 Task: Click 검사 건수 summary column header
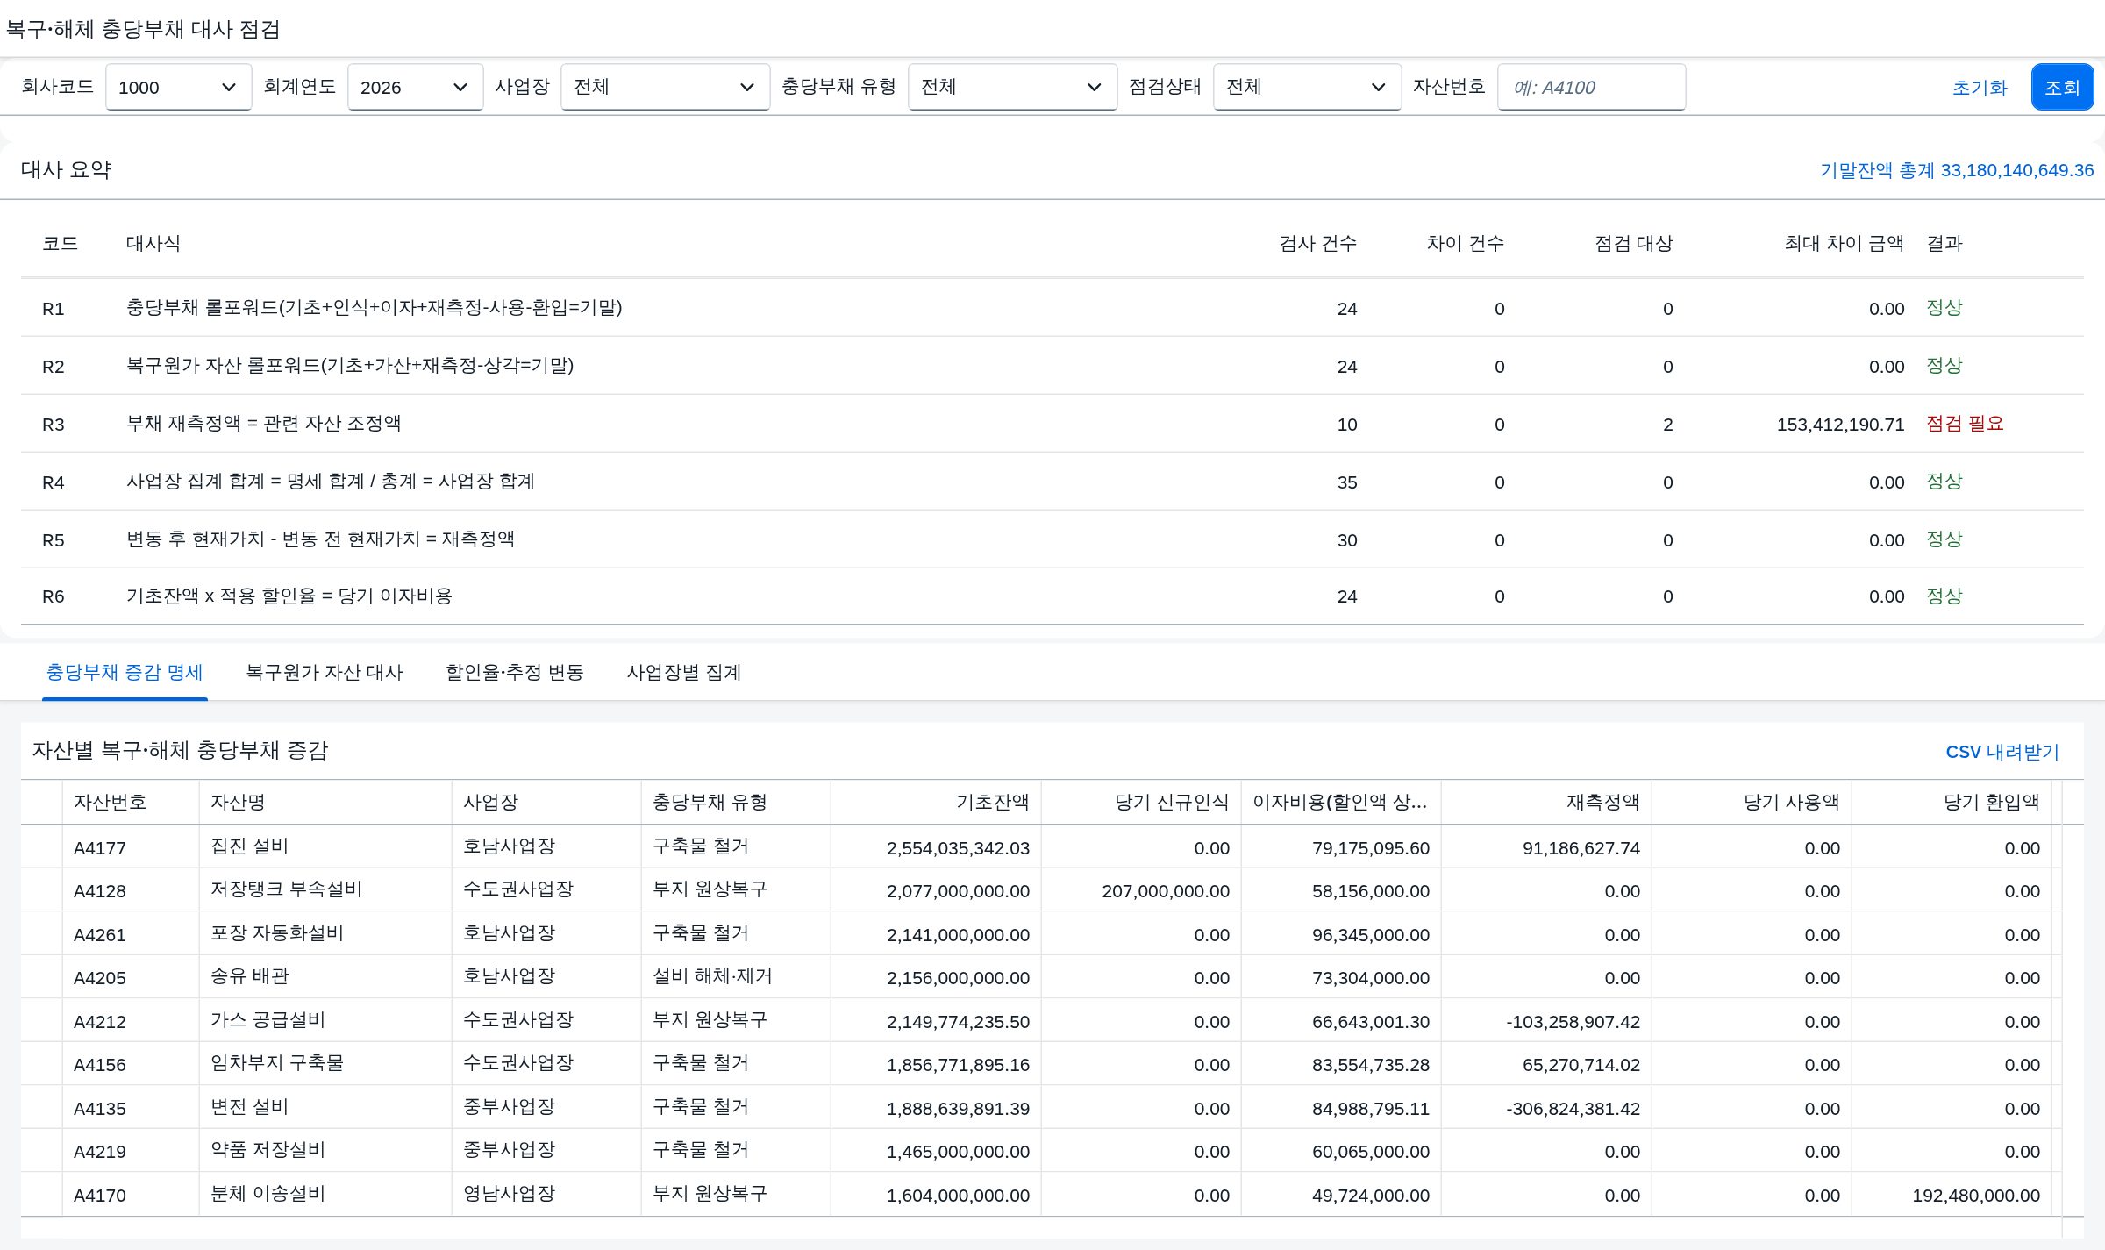click(x=1318, y=243)
